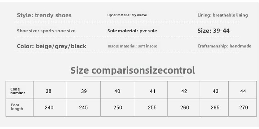Select 'Insole material: soft insole' text
This screenshot has height=129, width=259.
[x=132, y=46]
